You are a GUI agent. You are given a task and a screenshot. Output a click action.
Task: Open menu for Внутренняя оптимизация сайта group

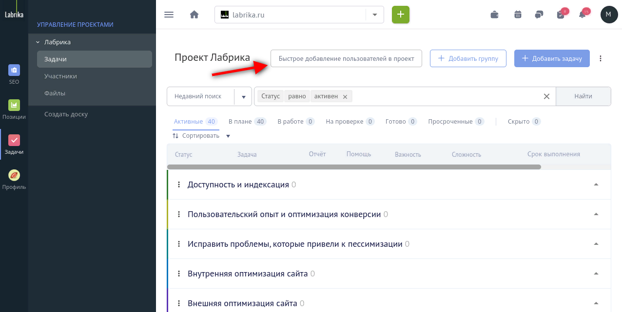(x=179, y=274)
